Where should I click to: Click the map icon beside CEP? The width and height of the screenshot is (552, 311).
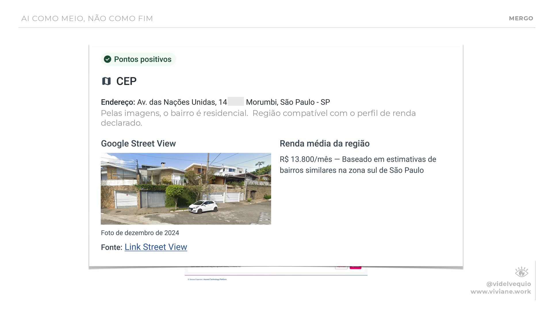(x=106, y=81)
